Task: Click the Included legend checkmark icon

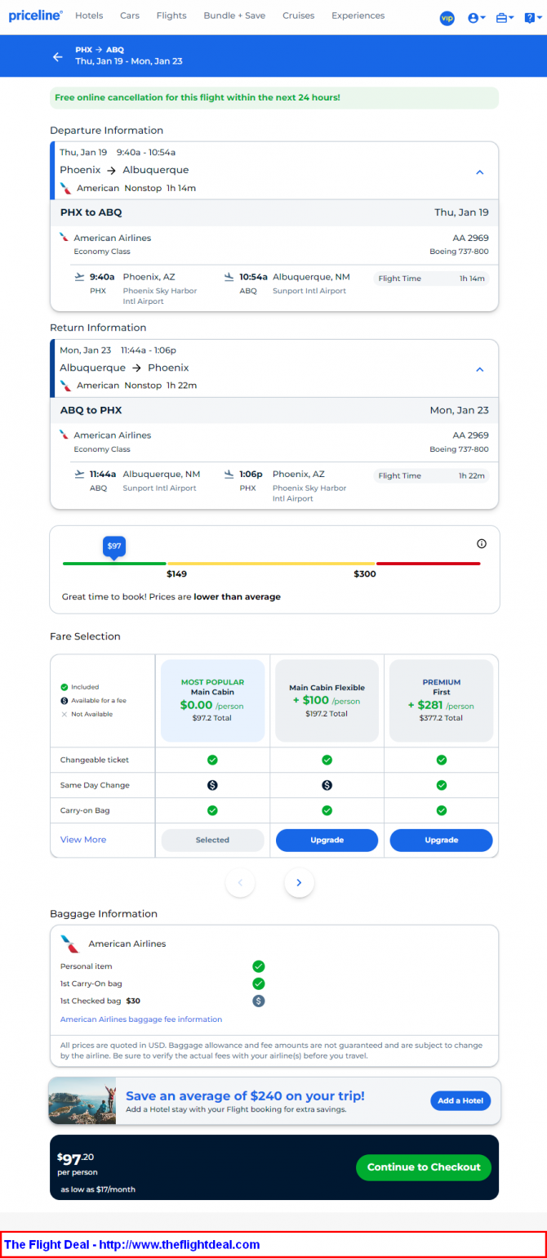Action: [x=64, y=687]
